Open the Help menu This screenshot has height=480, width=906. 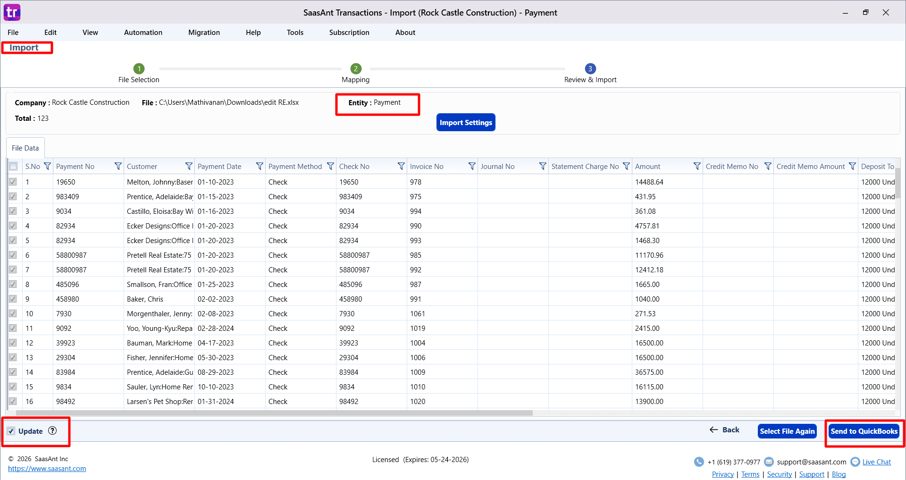click(253, 32)
